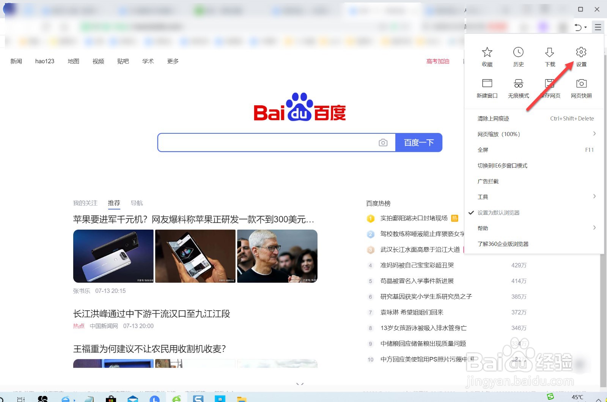This screenshot has width=607, height=402.
Task: Open the 设置 settings gear icon
Action: pos(581,57)
